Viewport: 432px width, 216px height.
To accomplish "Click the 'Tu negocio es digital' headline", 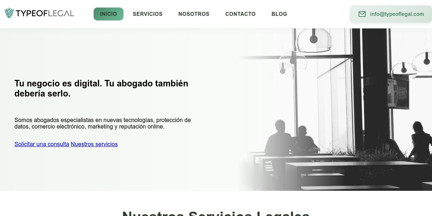I will tap(101, 88).
